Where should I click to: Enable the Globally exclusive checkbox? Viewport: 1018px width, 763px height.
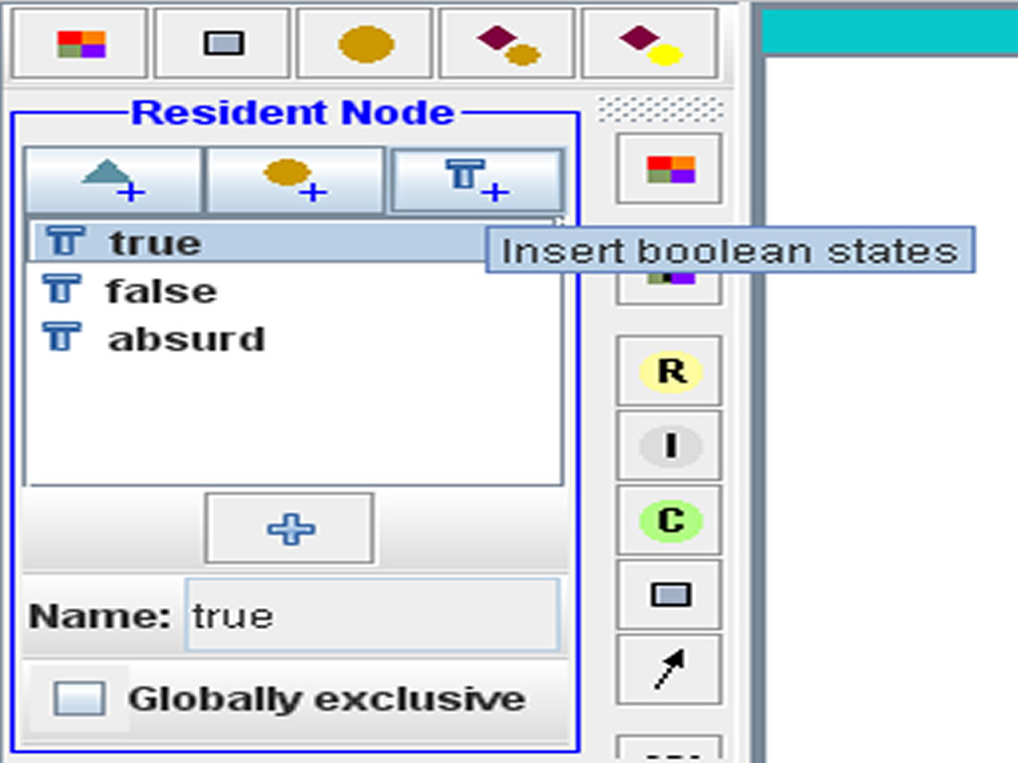pyautogui.click(x=80, y=698)
